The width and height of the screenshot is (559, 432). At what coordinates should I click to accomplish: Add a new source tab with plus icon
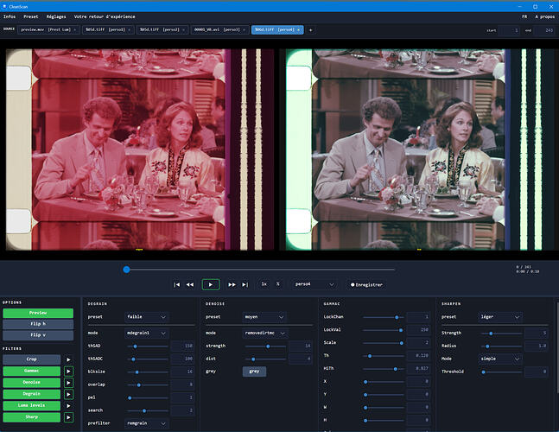click(x=311, y=29)
